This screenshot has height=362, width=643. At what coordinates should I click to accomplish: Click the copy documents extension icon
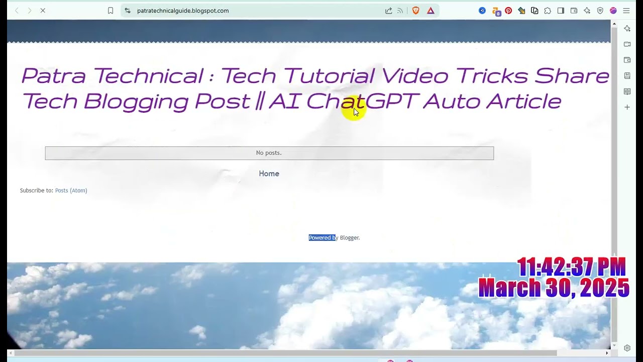click(534, 11)
